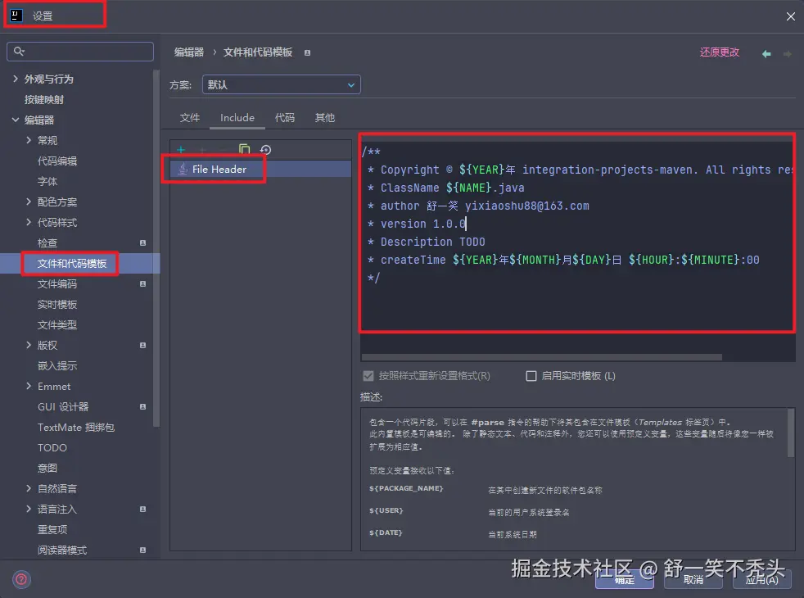The width and height of the screenshot is (804, 598).
Task: Open help with the question mark icon
Action: (x=21, y=579)
